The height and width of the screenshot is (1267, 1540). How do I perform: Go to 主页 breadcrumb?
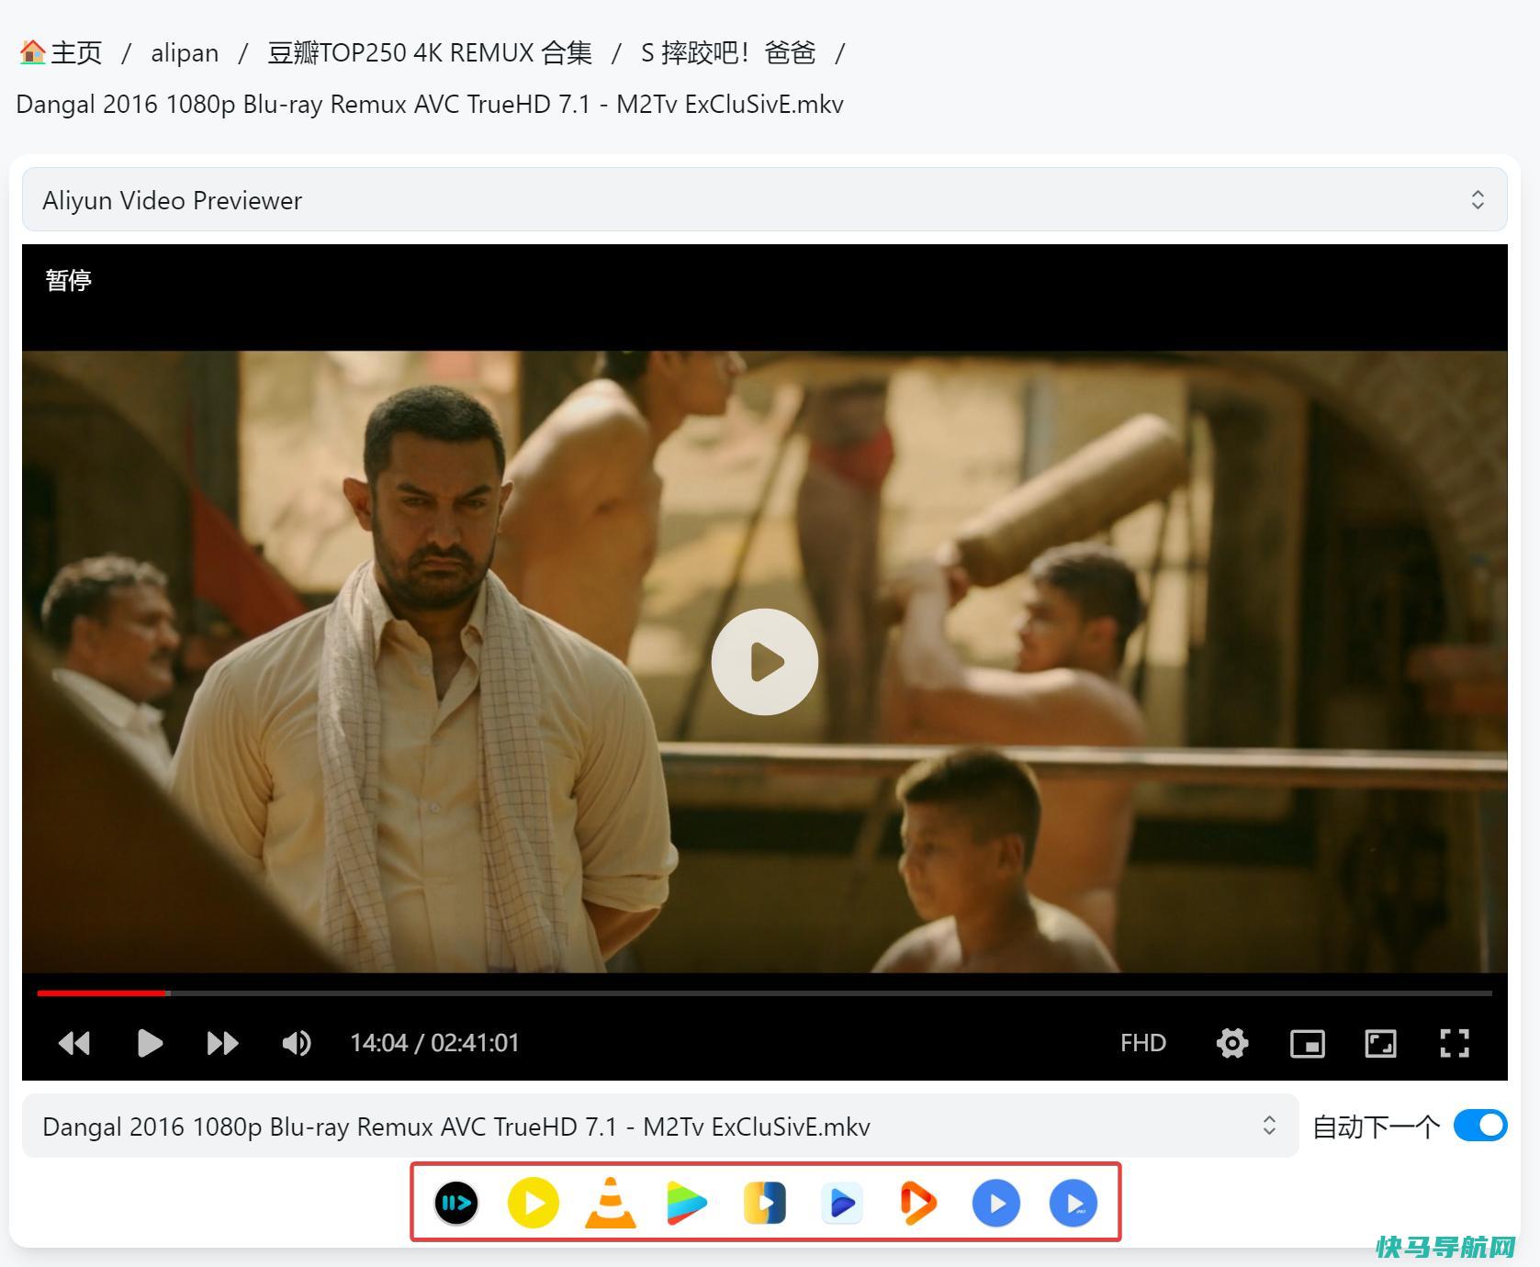coord(61,52)
